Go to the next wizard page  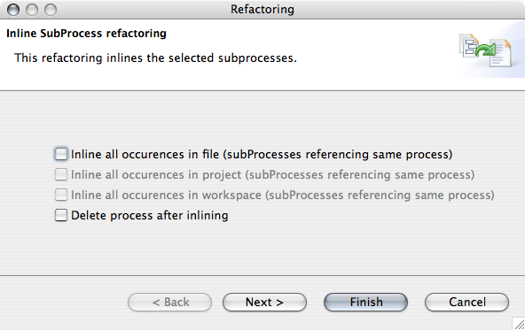tap(264, 302)
